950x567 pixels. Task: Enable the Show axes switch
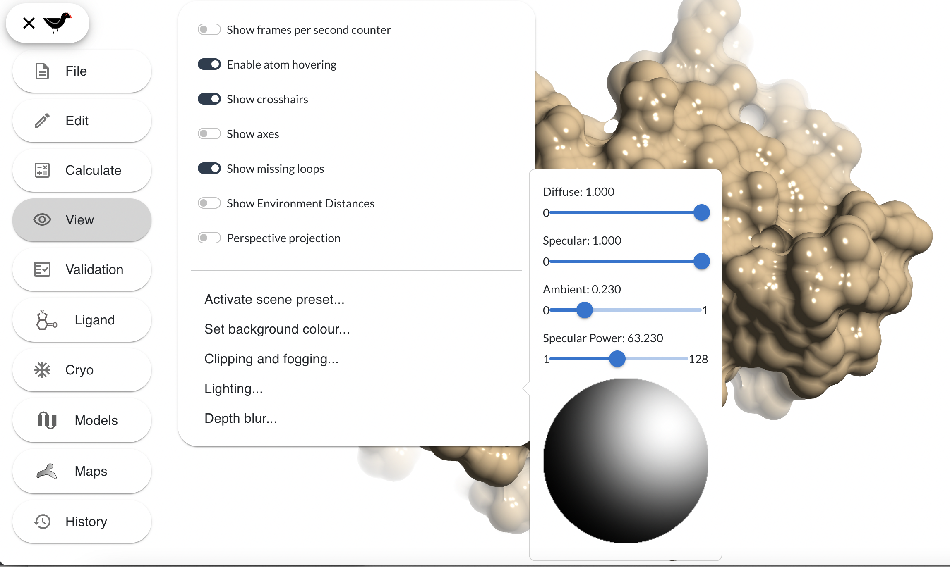click(209, 134)
